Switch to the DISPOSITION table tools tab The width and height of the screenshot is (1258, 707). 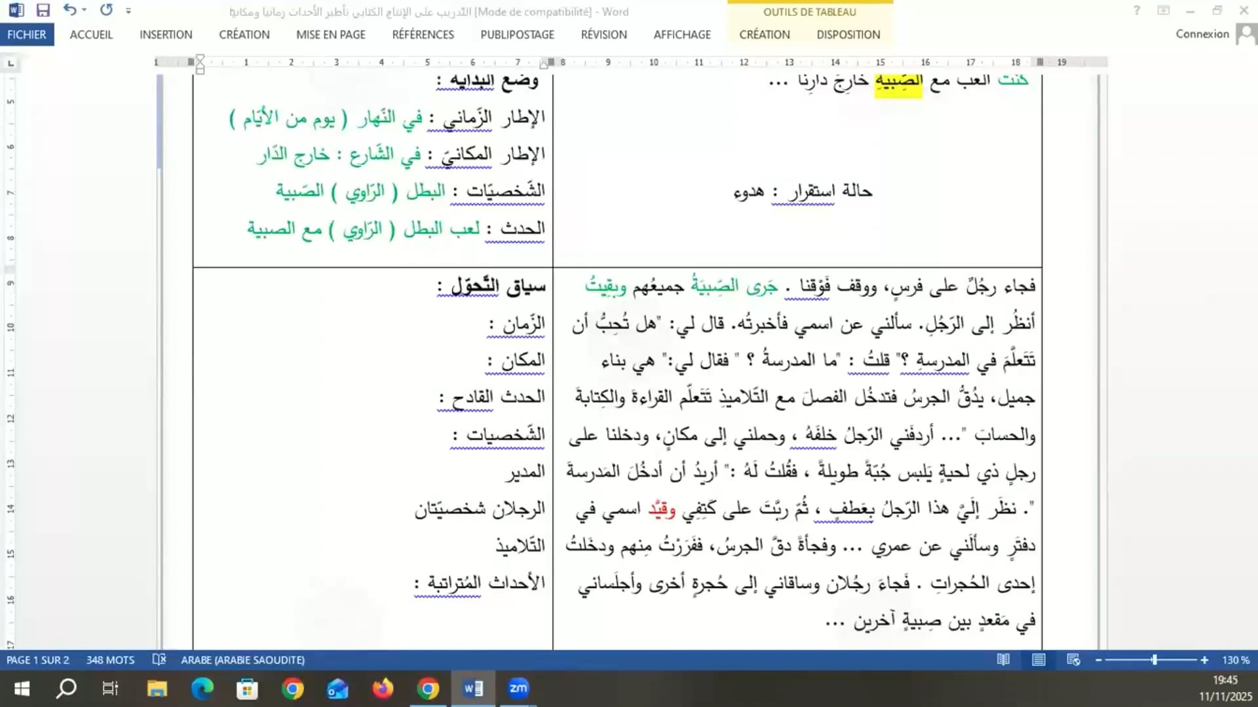(x=848, y=35)
